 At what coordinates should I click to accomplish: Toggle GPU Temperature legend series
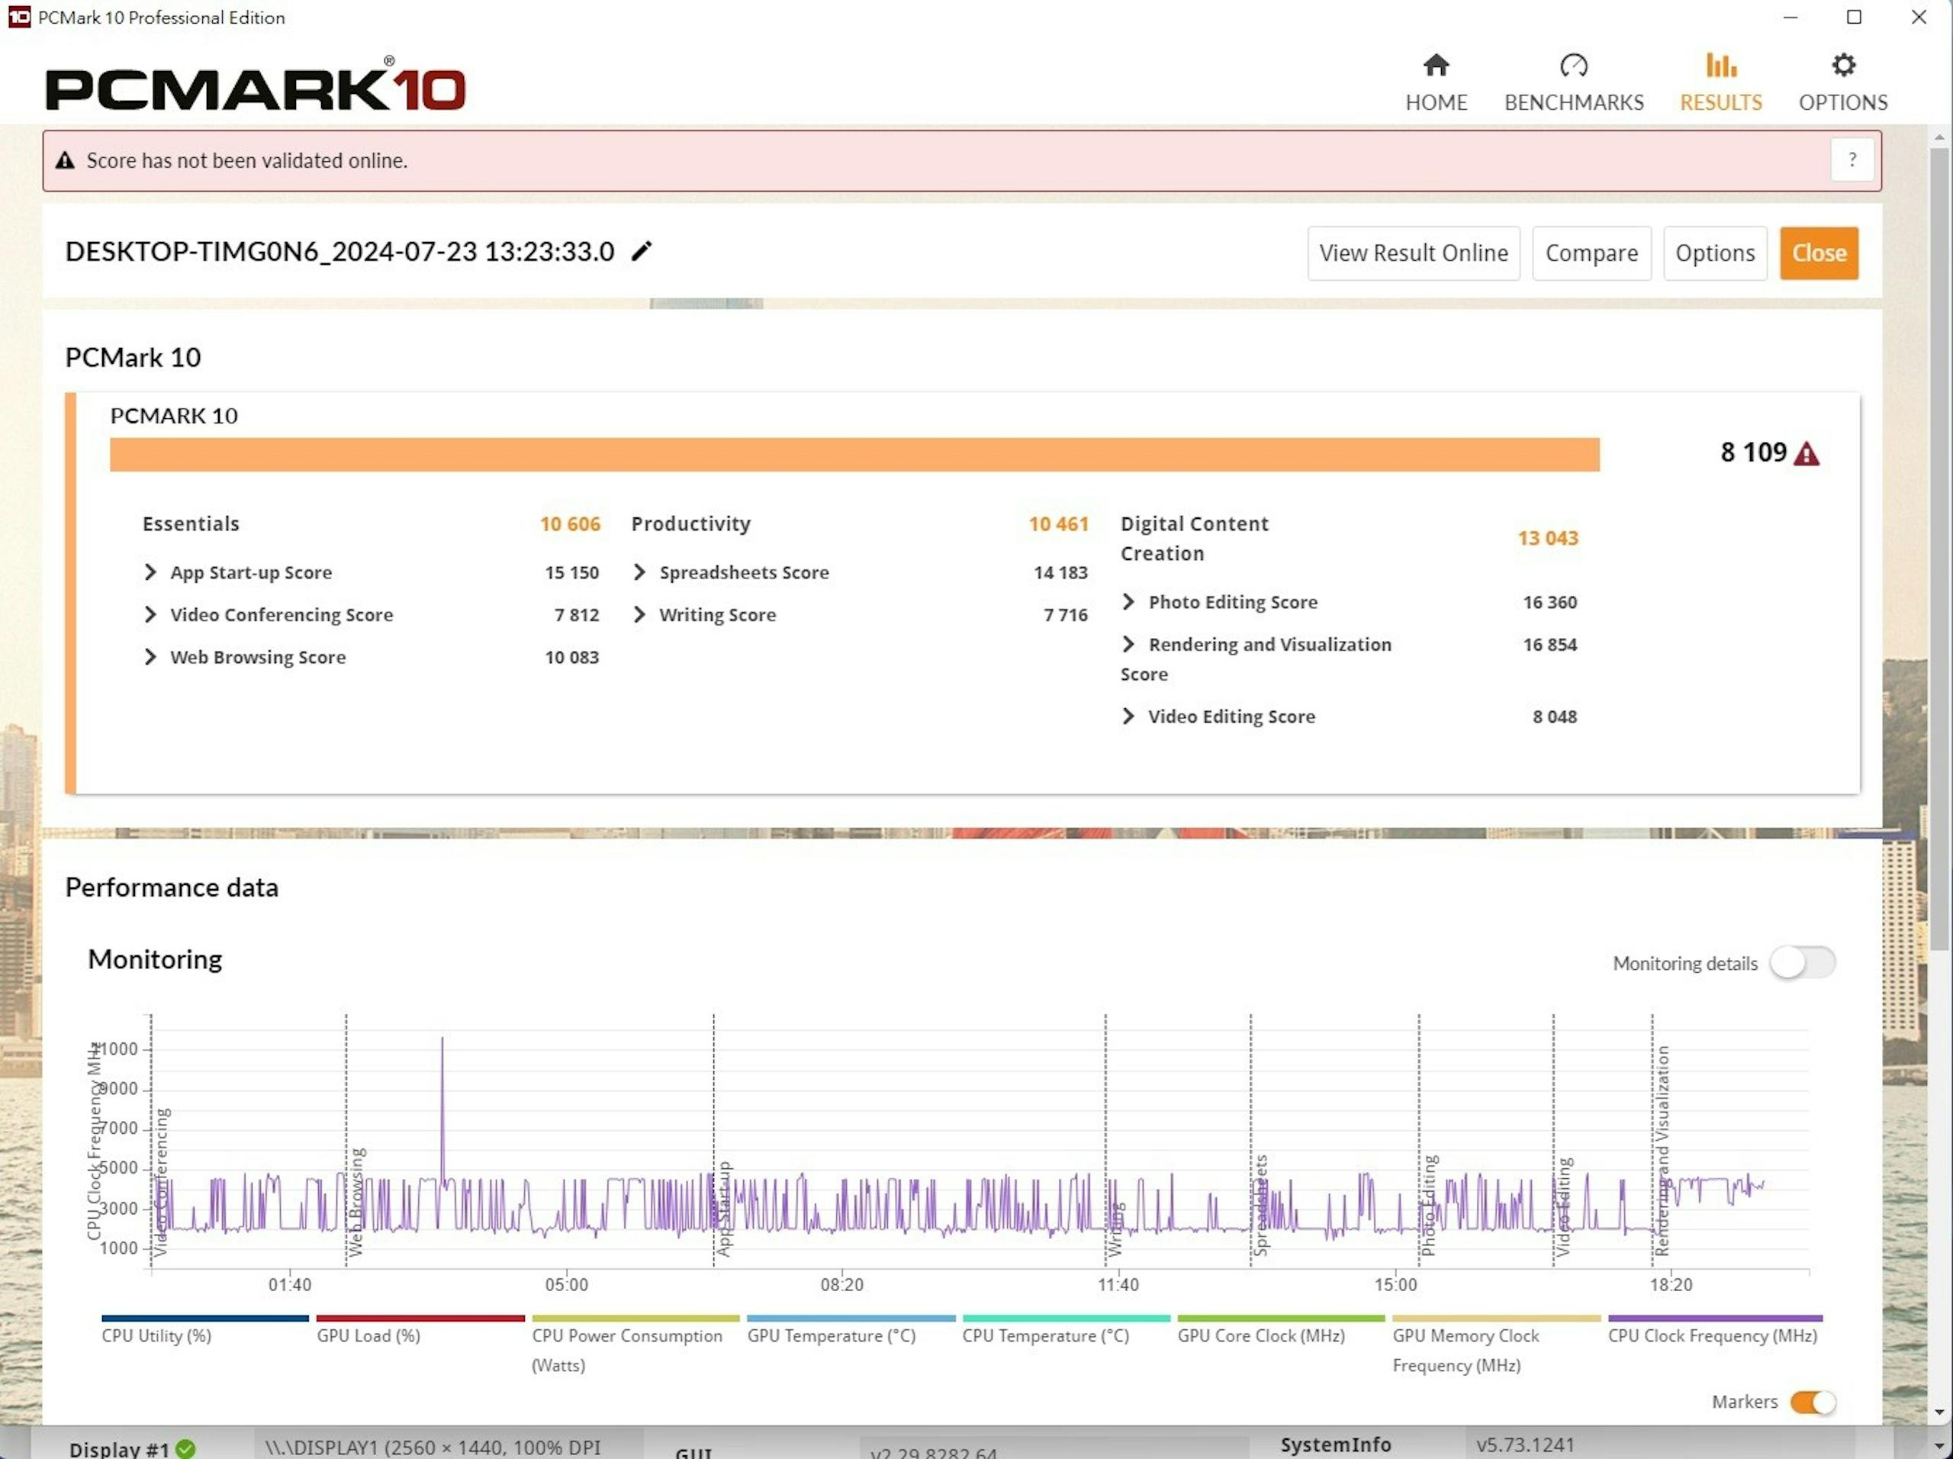tap(851, 1331)
